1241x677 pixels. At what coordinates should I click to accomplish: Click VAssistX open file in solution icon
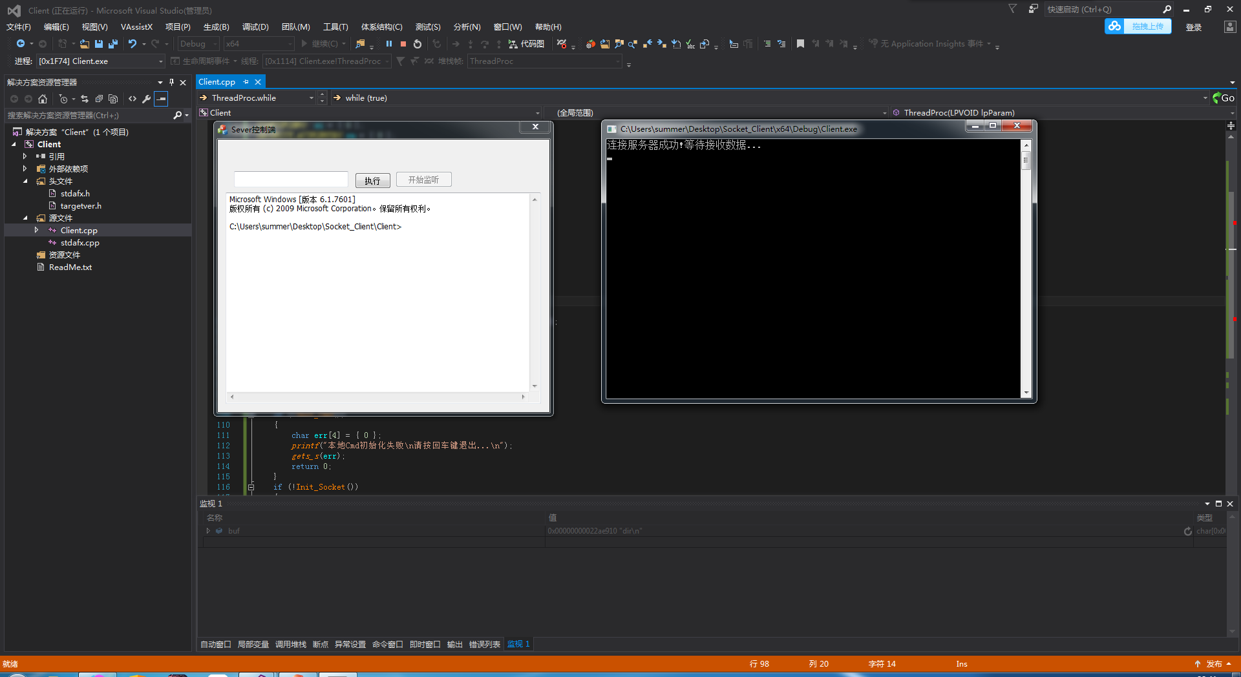605,44
